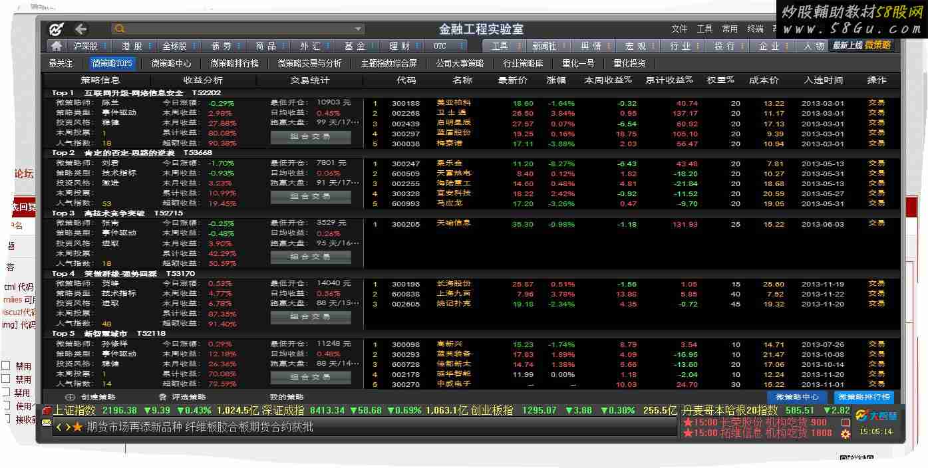Screen dimensions: 928x468
Task: Switch to the 微策略排行榜 tab
Action: (235, 63)
